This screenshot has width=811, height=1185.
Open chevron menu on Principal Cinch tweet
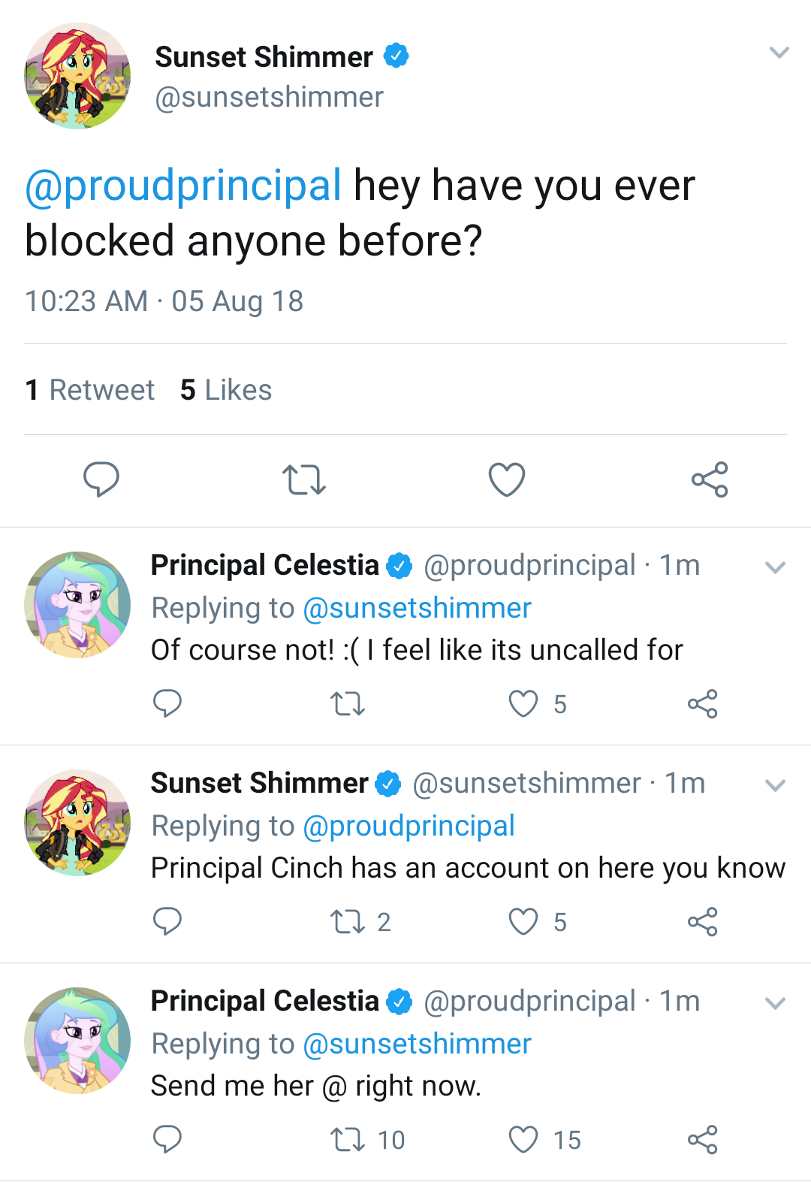(x=775, y=785)
